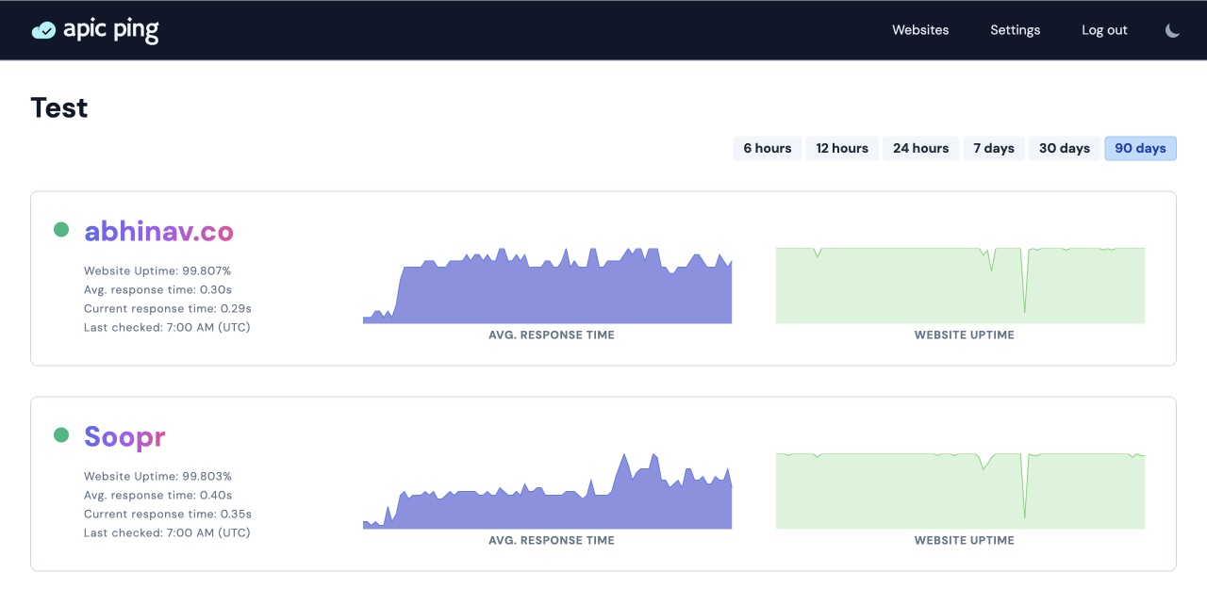
Task: Click 'Avg. response time: 0.30s' text
Action: pos(157,289)
